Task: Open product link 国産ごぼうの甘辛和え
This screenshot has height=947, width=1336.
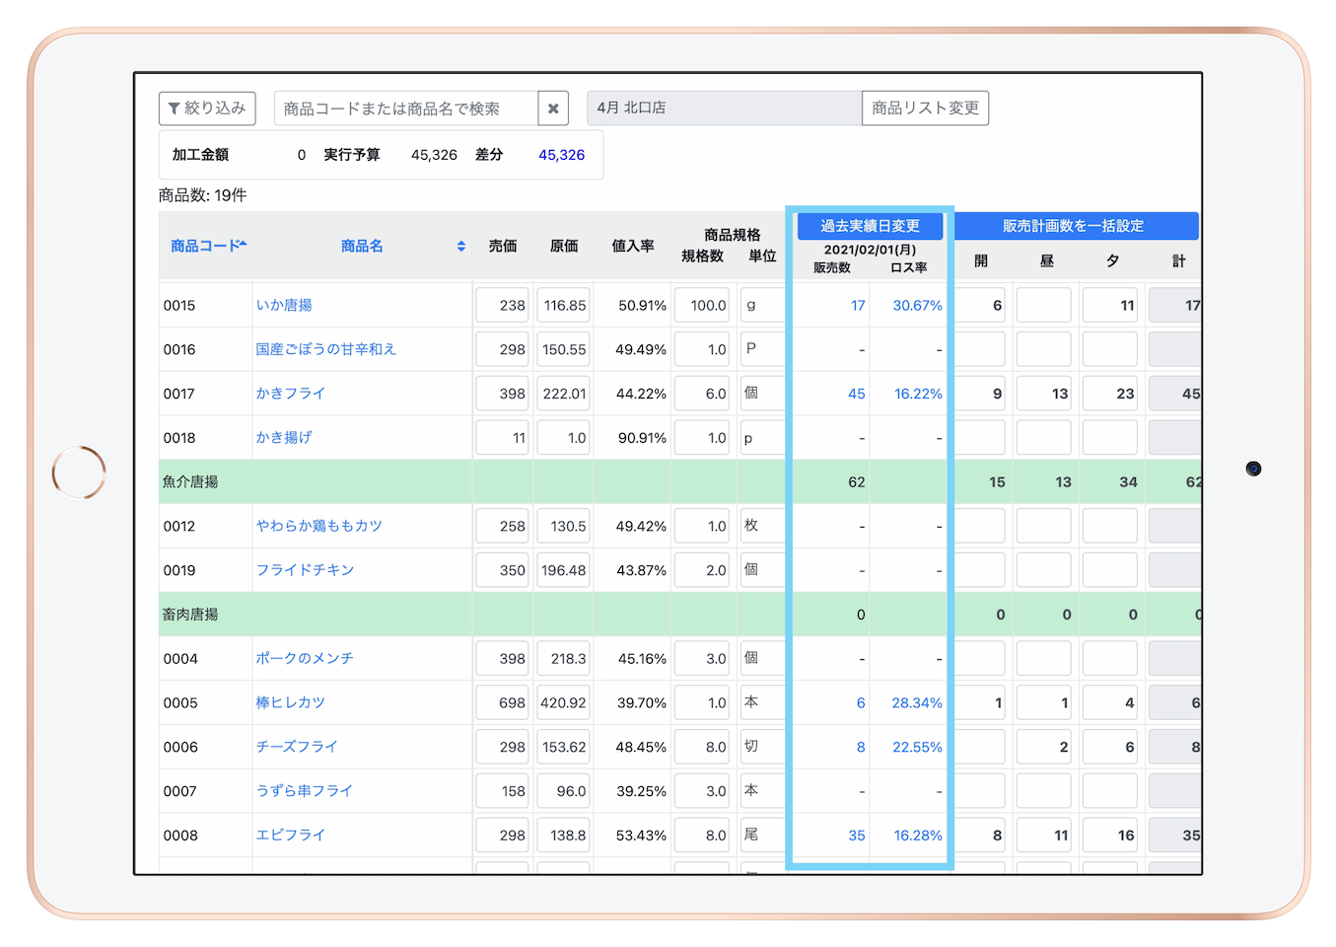Action: 325,349
